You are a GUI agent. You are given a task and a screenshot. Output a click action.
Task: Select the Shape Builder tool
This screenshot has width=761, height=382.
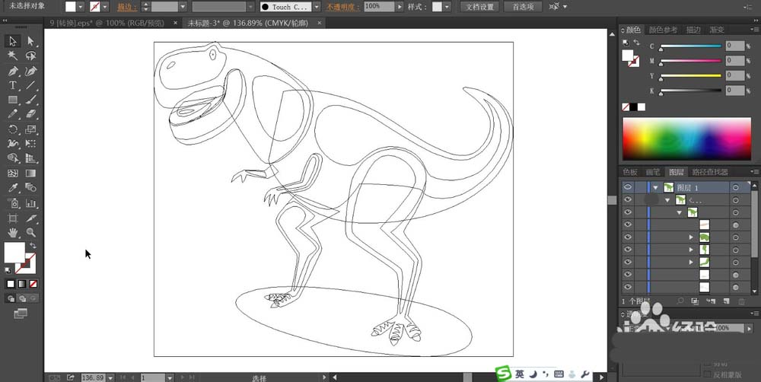(x=13, y=158)
